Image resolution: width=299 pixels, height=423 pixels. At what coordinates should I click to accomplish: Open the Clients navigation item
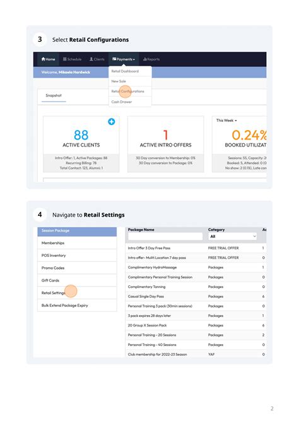[97, 59]
